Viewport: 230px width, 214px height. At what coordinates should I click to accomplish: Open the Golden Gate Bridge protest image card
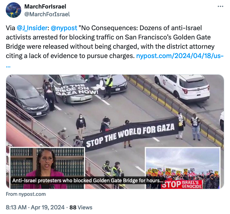115,132
